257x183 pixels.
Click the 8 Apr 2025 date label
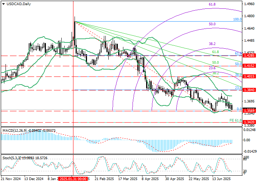[x=150, y=179]
